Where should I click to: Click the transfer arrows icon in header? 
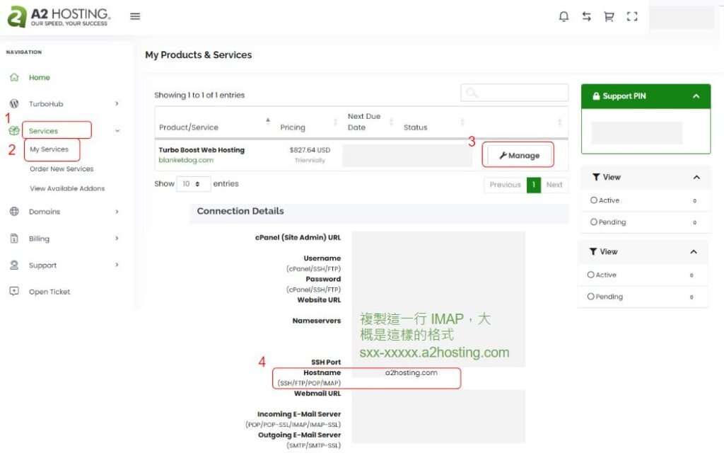click(x=586, y=17)
